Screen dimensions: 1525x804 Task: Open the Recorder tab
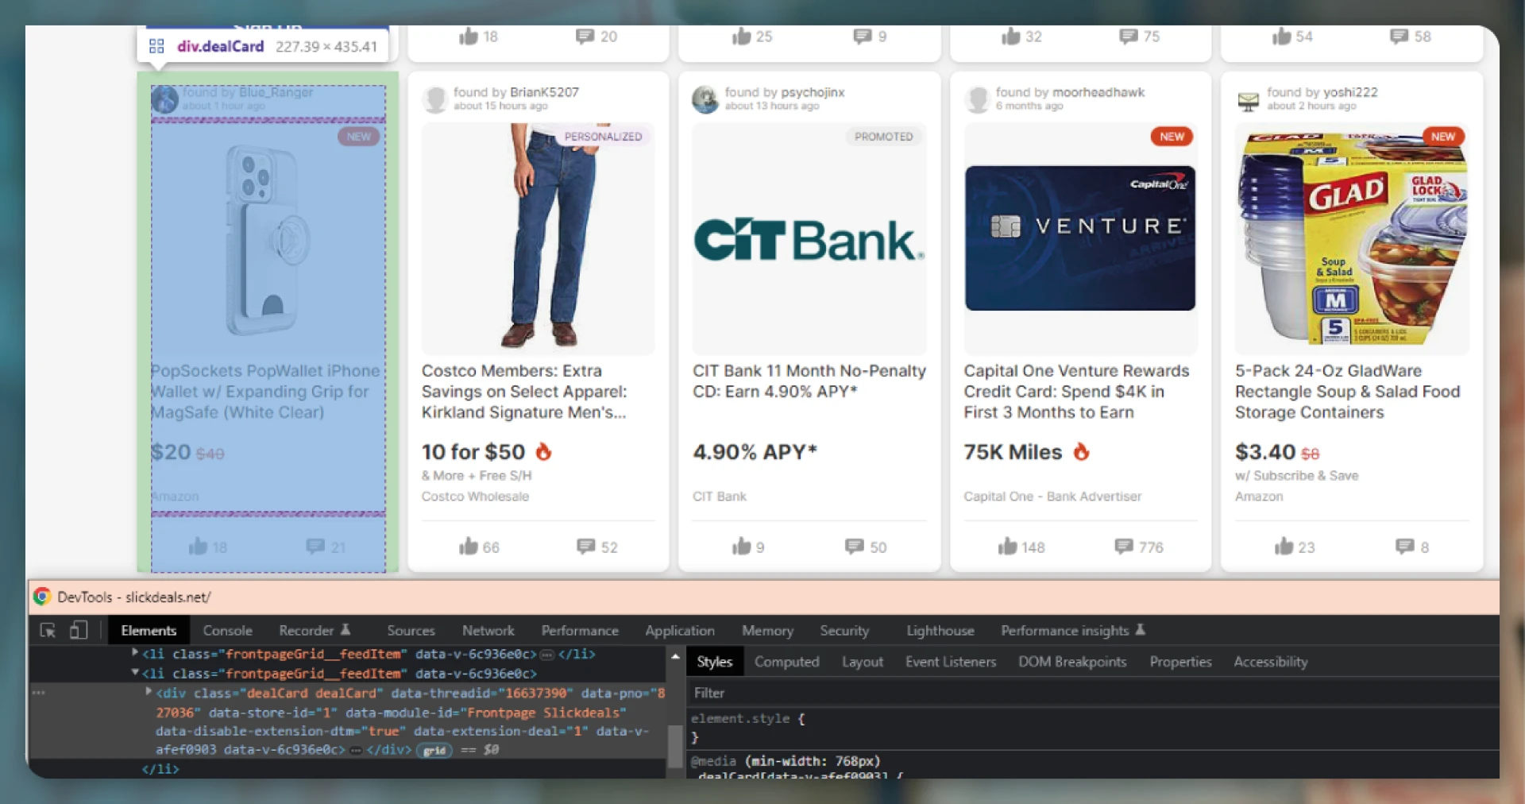[x=314, y=630]
